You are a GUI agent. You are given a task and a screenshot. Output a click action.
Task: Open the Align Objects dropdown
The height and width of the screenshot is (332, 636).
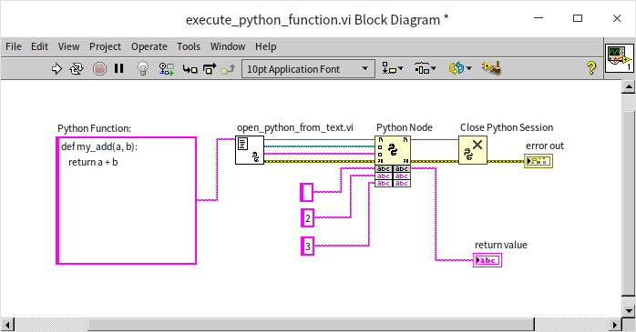coord(393,69)
